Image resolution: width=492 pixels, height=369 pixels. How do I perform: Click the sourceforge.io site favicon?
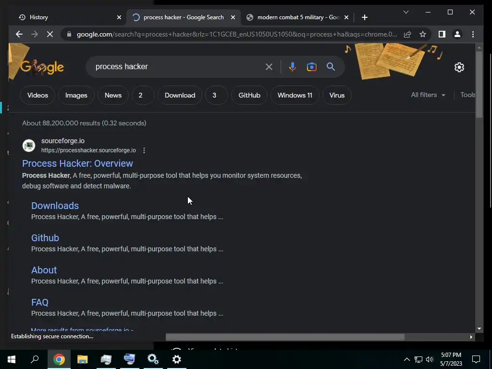pyautogui.click(x=29, y=146)
